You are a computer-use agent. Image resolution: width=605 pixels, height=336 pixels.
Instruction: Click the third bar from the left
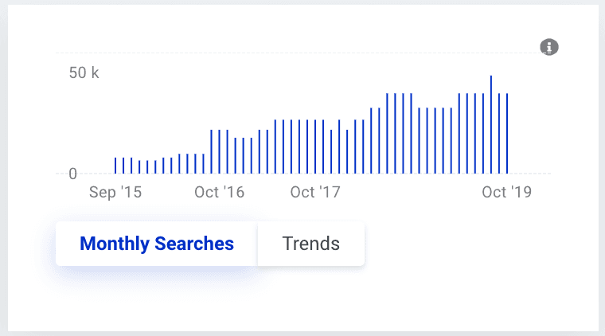131,166
